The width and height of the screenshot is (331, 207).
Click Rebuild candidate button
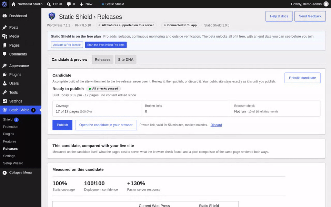(x=302, y=78)
